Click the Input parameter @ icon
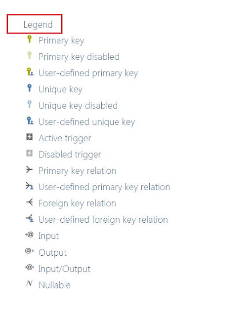The height and width of the screenshot is (316, 251). click(30, 235)
